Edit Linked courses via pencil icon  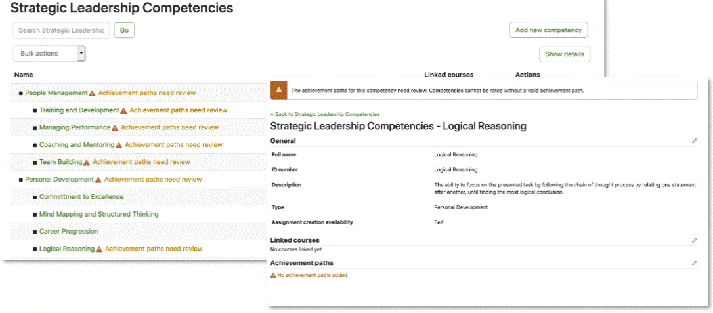(695, 240)
